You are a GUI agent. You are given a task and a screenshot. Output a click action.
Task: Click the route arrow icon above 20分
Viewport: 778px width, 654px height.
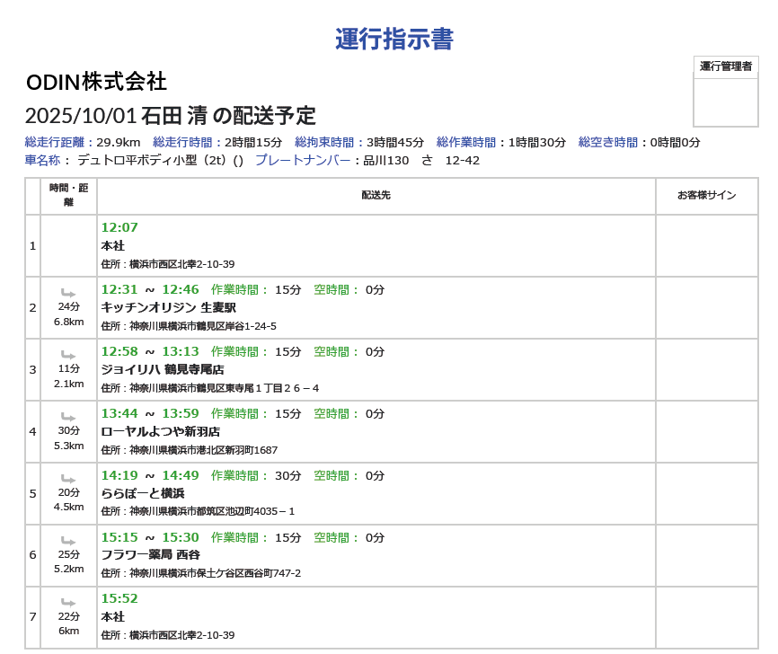coord(68,479)
